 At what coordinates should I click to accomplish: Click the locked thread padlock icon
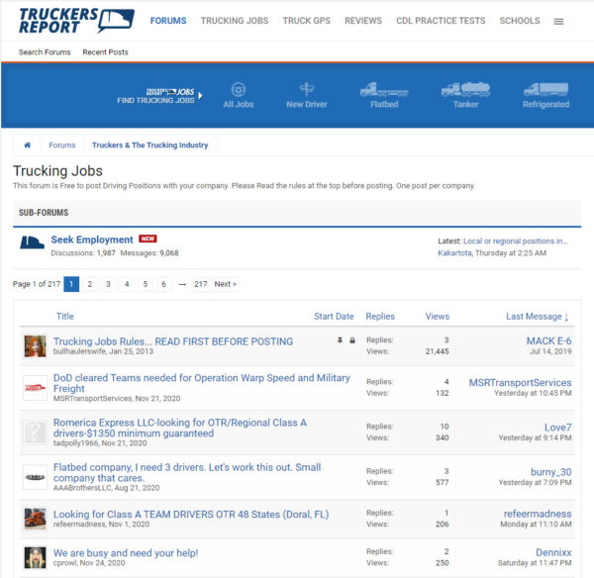(x=352, y=340)
